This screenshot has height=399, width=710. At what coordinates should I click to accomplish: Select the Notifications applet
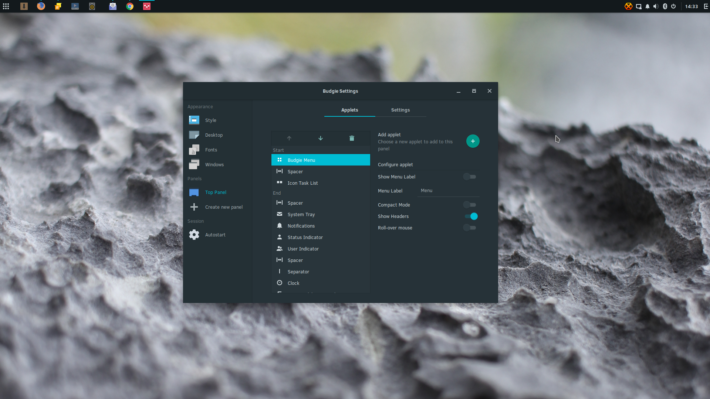pyautogui.click(x=321, y=226)
